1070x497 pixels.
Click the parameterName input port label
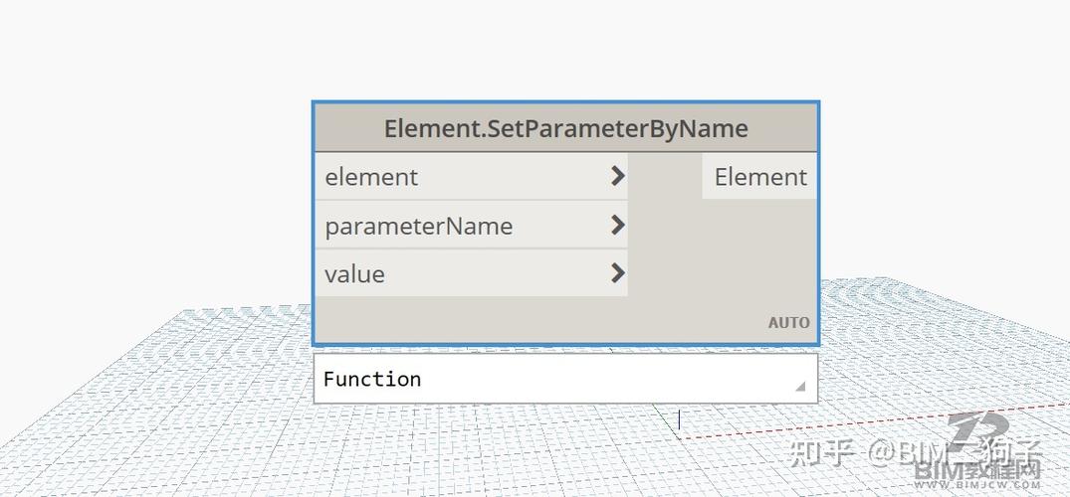coord(418,226)
